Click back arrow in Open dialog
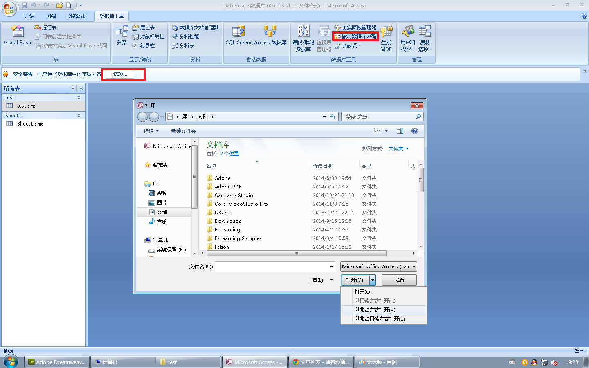The image size is (589, 368). (142, 117)
